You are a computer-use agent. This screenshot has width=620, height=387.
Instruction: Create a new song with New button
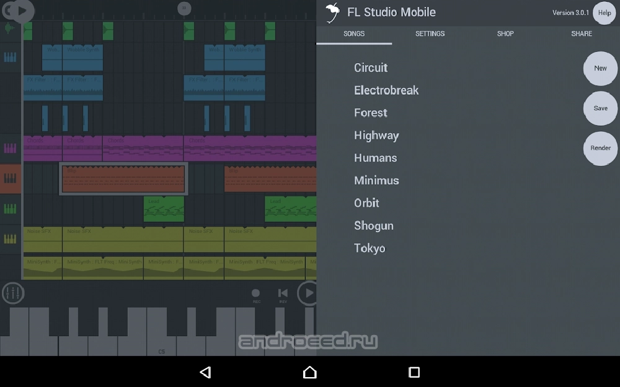click(600, 68)
